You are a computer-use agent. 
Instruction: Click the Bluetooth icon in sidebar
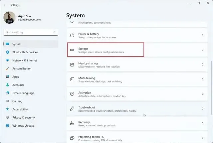click(7, 52)
